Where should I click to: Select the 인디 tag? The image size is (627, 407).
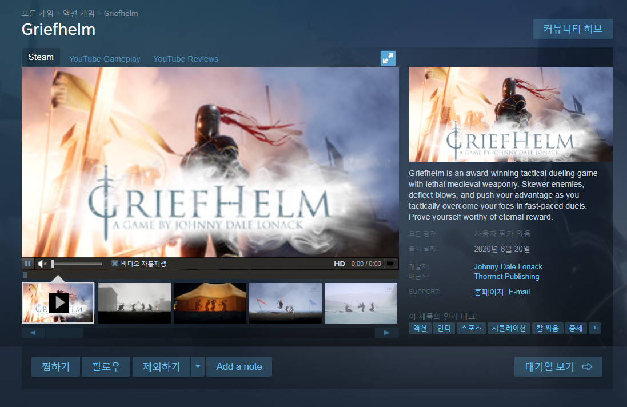(x=444, y=328)
